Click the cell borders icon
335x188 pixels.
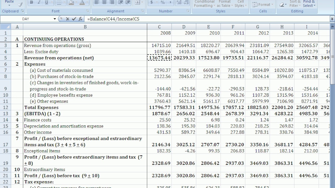pyautogui.click(x=59, y=3)
